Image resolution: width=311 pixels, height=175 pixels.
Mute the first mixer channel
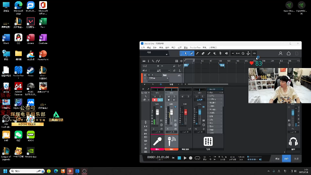pyautogui.click(x=155, y=96)
